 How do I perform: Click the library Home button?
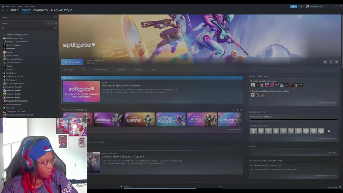[4, 17]
